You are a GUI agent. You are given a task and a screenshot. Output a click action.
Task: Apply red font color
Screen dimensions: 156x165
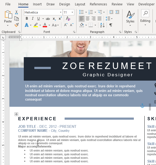tap(45, 25)
